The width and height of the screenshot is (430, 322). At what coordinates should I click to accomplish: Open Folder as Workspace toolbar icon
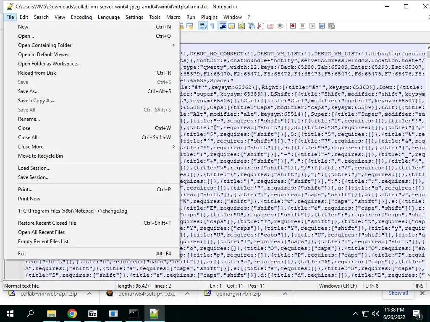click(x=270, y=26)
